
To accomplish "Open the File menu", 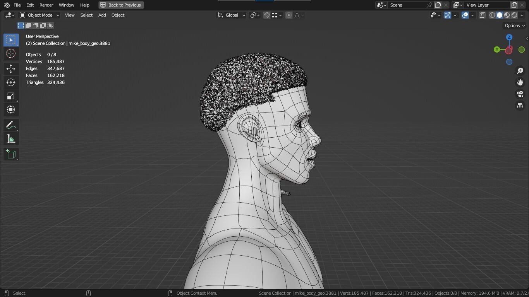I will (17, 5).
